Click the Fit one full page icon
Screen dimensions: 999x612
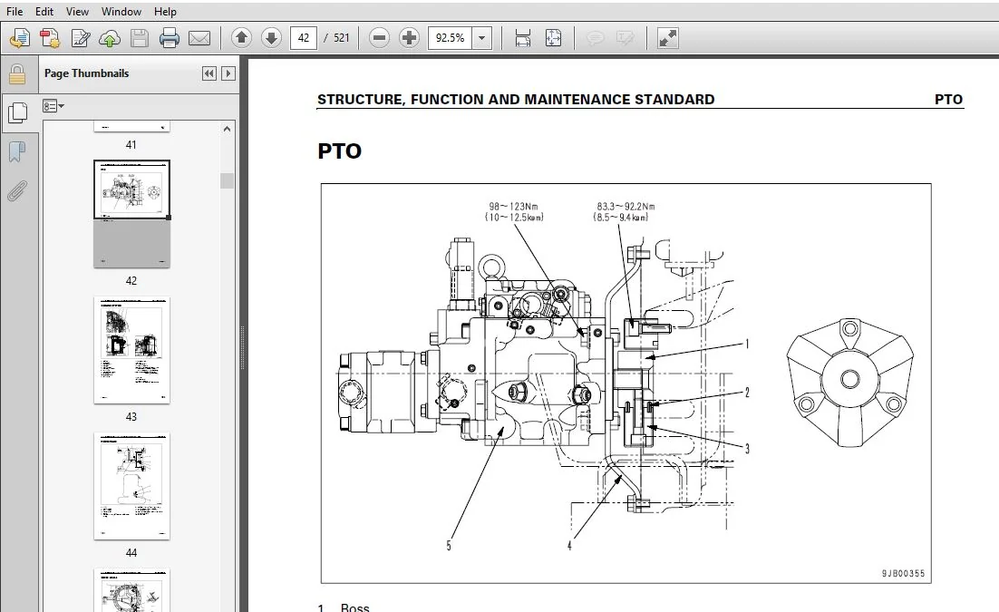pyautogui.click(x=553, y=38)
